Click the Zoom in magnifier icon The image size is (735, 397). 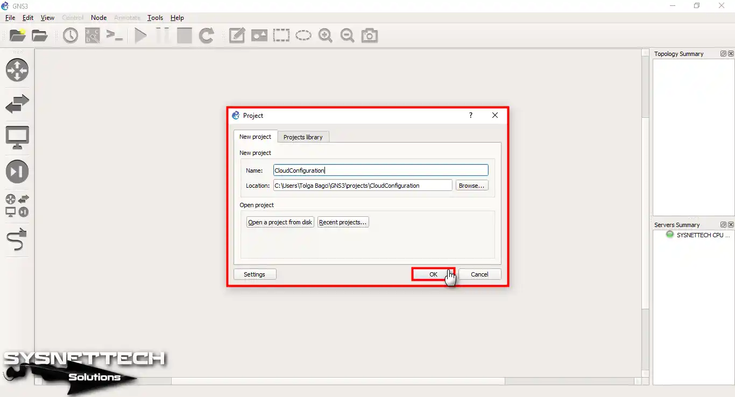pyautogui.click(x=325, y=36)
